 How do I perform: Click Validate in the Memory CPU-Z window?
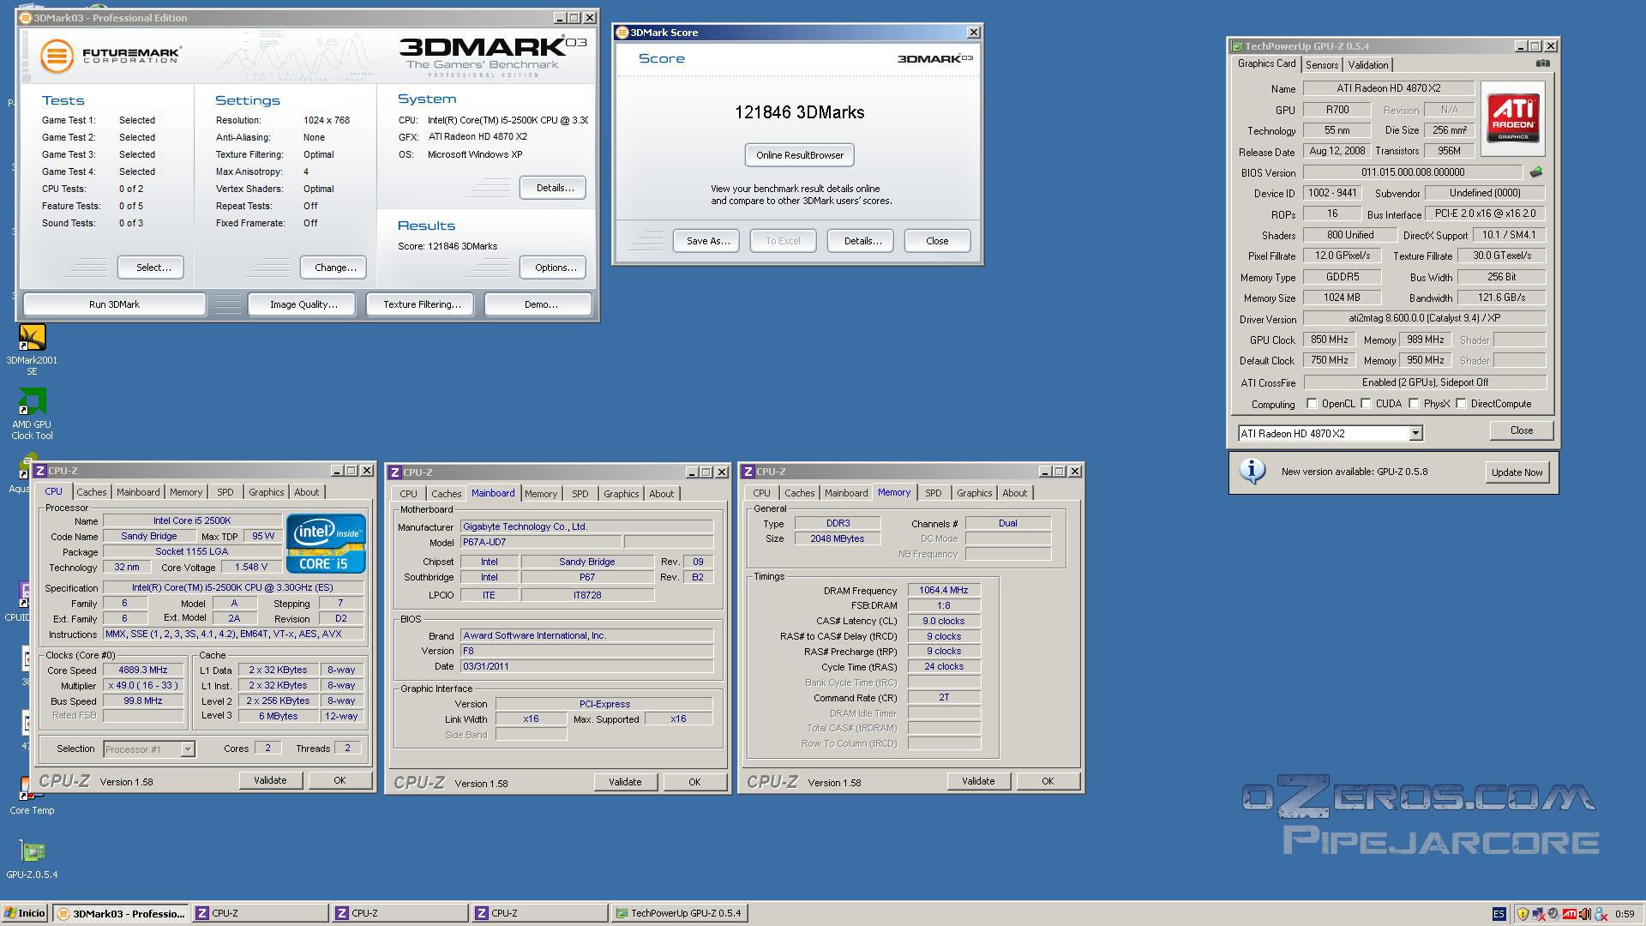978,781
